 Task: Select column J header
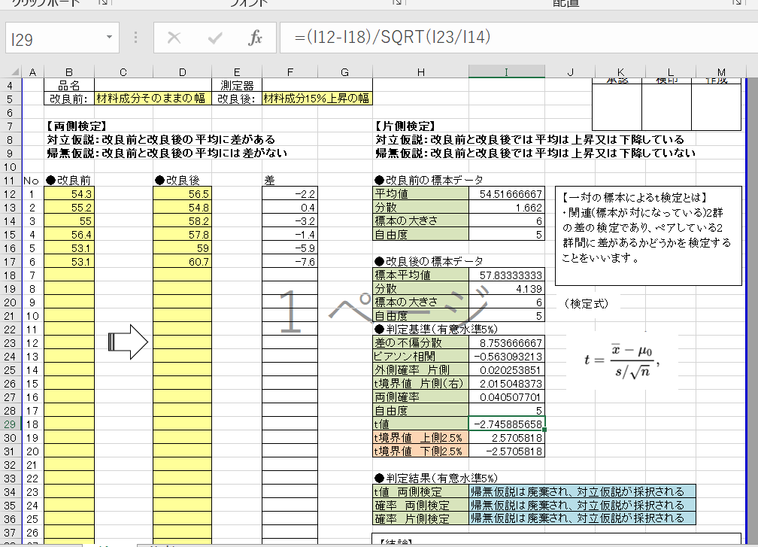[571, 72]
